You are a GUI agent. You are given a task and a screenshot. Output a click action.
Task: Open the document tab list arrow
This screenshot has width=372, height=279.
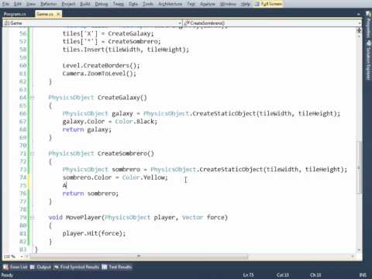359,14
